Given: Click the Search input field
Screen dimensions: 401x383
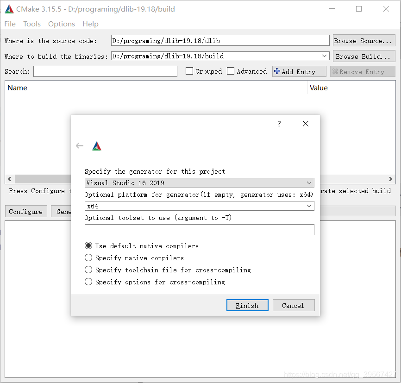Looking at the screenshot, I should (106, 71).
